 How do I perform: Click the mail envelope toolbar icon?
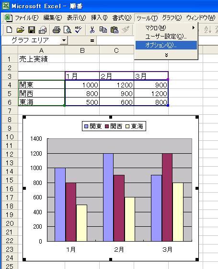43,30
